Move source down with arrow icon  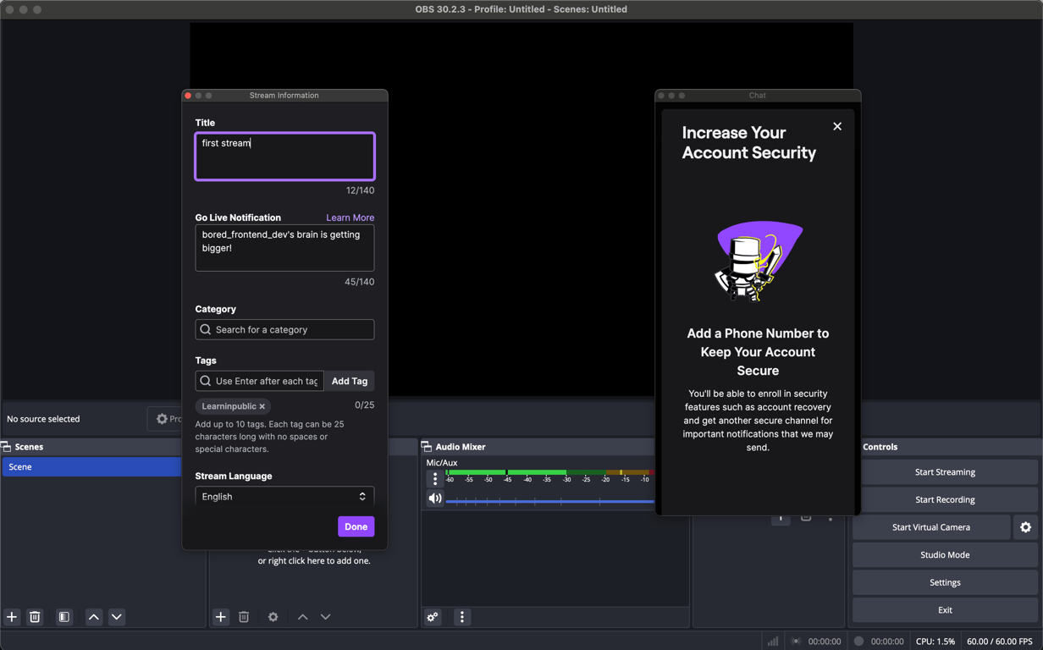(x=326, y=617)
